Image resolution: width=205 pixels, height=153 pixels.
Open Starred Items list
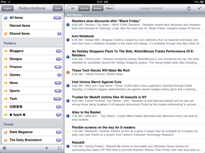click(32, 25)
